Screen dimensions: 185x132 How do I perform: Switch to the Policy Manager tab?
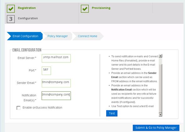coord(57,36)
